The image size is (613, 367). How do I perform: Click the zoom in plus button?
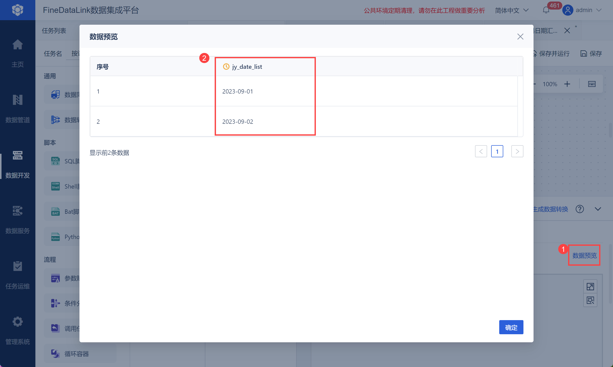(x=567, y=84)
